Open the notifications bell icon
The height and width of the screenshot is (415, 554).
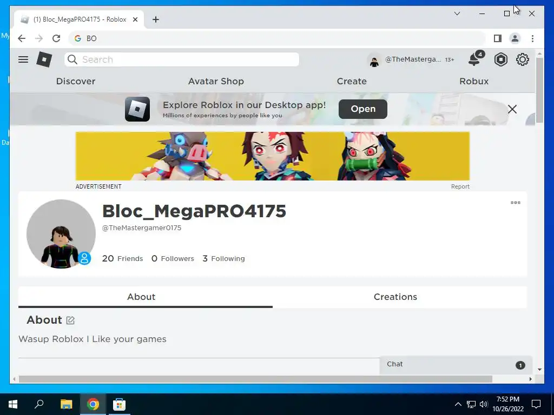click(474, 59)
